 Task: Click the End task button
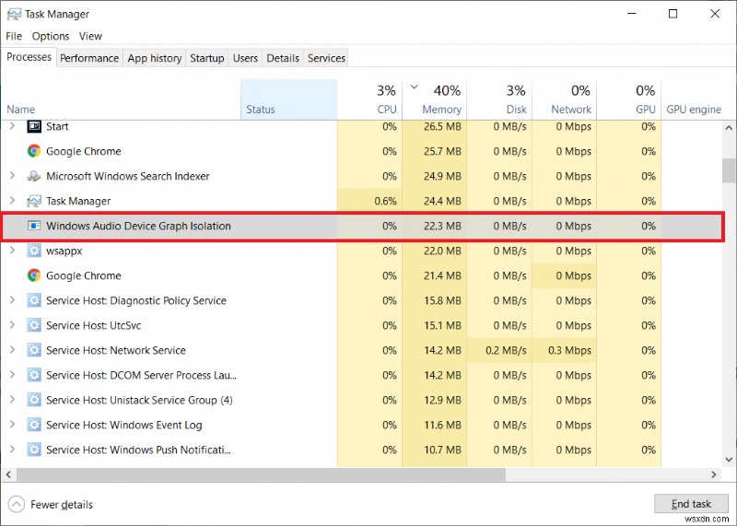click(x=691, y=504)
